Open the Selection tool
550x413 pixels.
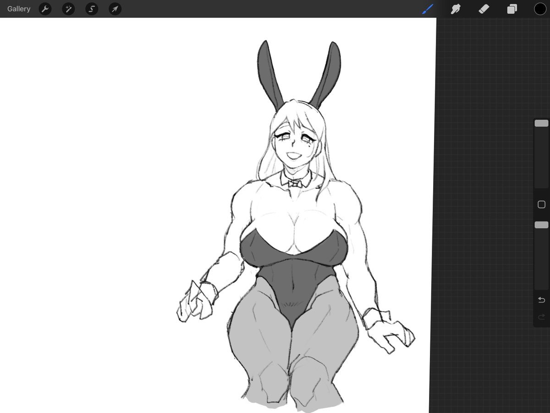(x=92, y=9)
